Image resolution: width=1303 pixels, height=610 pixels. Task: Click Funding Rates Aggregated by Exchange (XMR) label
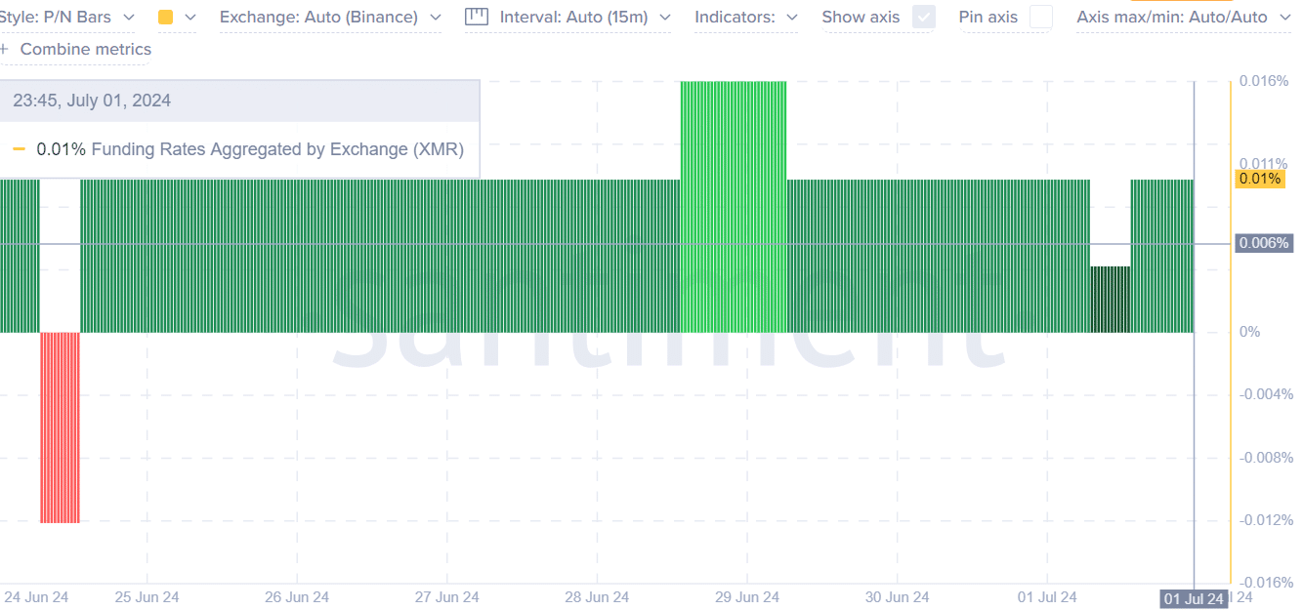click(276, 149)
